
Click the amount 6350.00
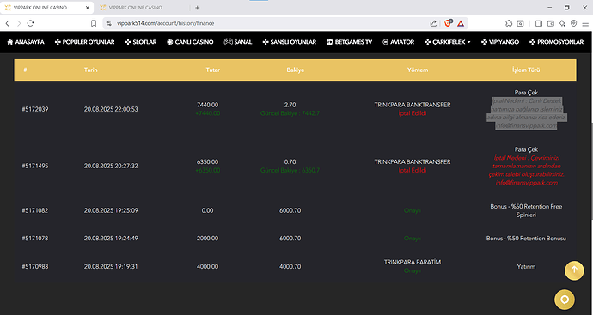tap(208, 161)
